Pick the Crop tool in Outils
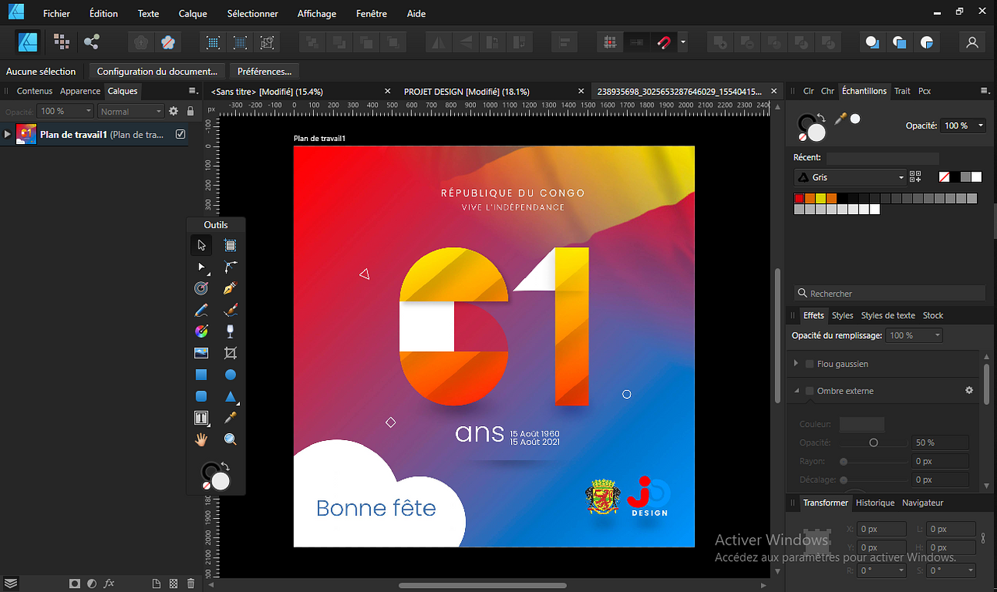The width and height of the screenshot is (997, 592). pyautogui.click(x=230, y=353)
